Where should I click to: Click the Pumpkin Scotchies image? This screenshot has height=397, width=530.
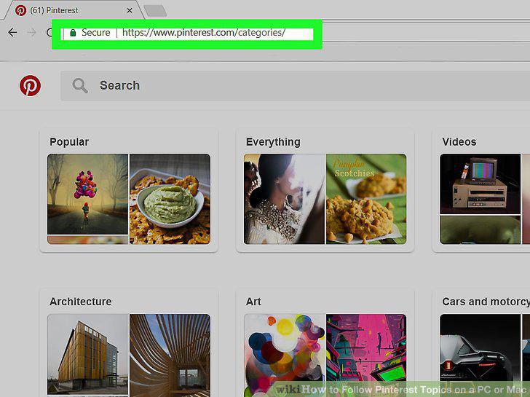[x=366, y=199]
